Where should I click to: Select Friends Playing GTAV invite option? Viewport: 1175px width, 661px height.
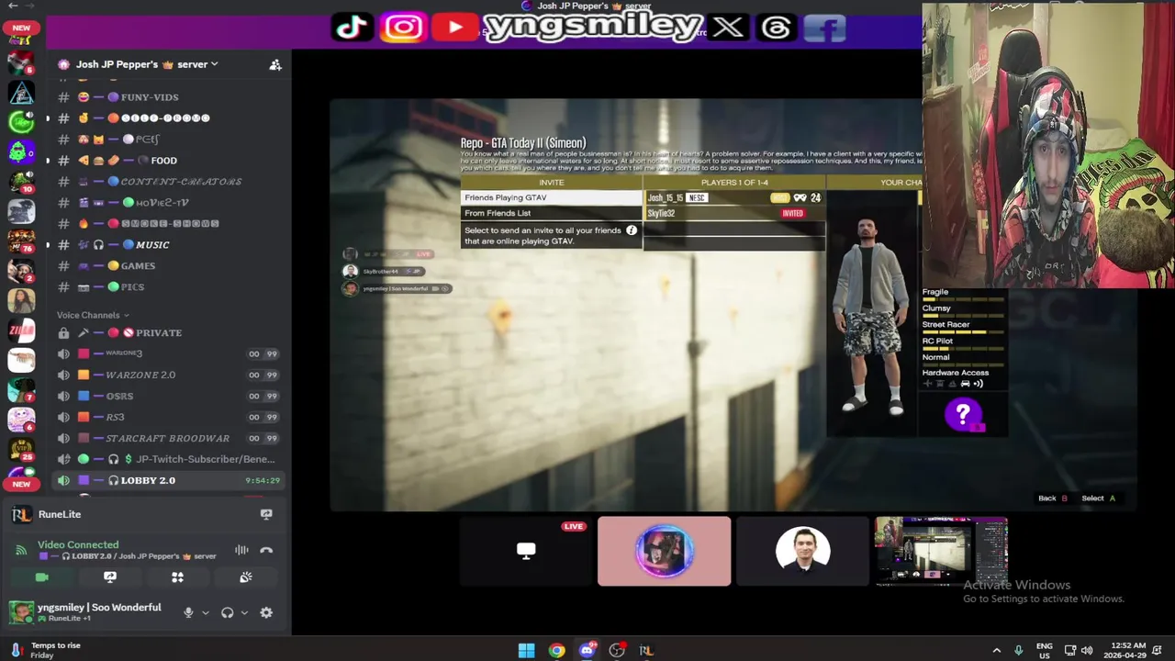coord(552,197)
